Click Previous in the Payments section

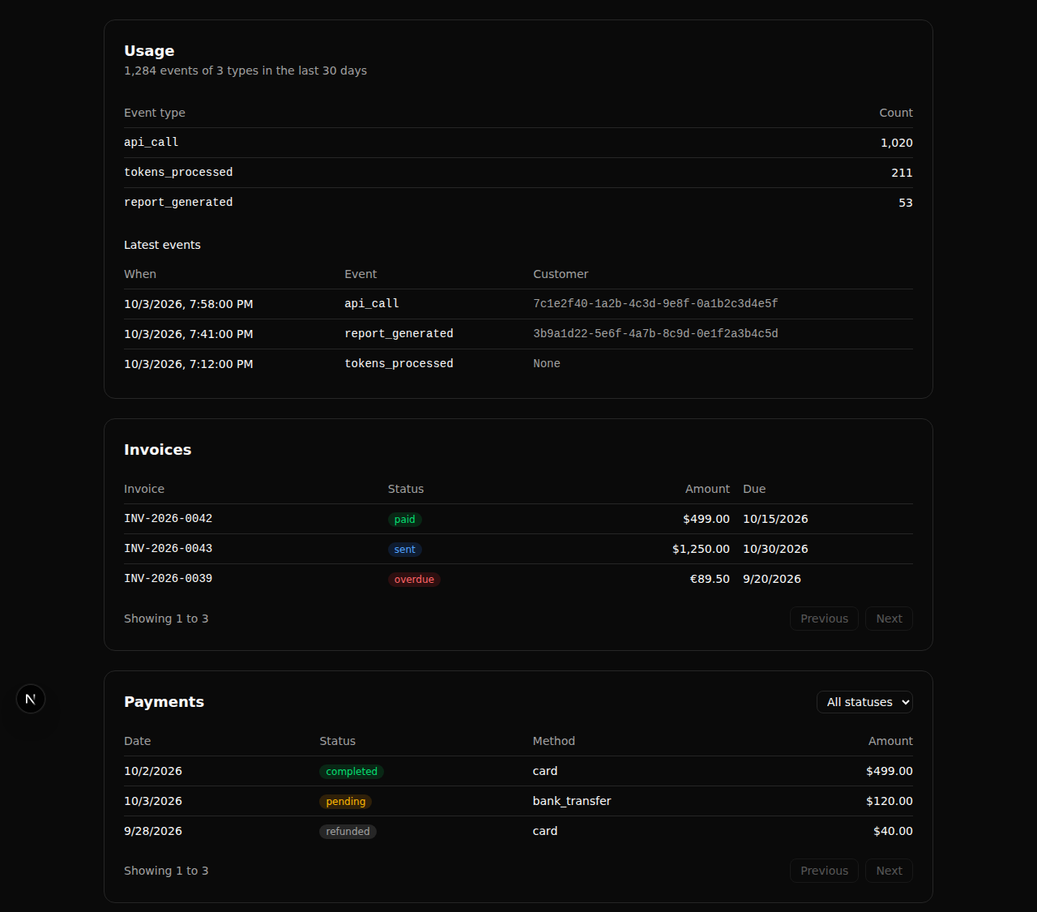tap(824, 871)
